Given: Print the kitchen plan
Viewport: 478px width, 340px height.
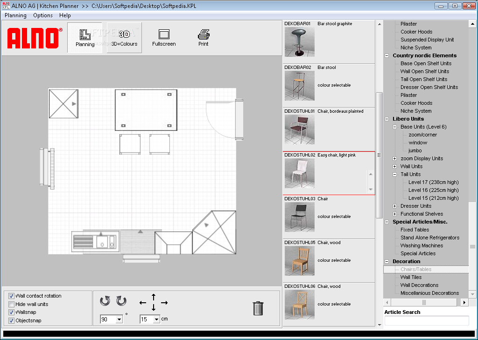Looking at the screenshot, I should click(203, 37).
